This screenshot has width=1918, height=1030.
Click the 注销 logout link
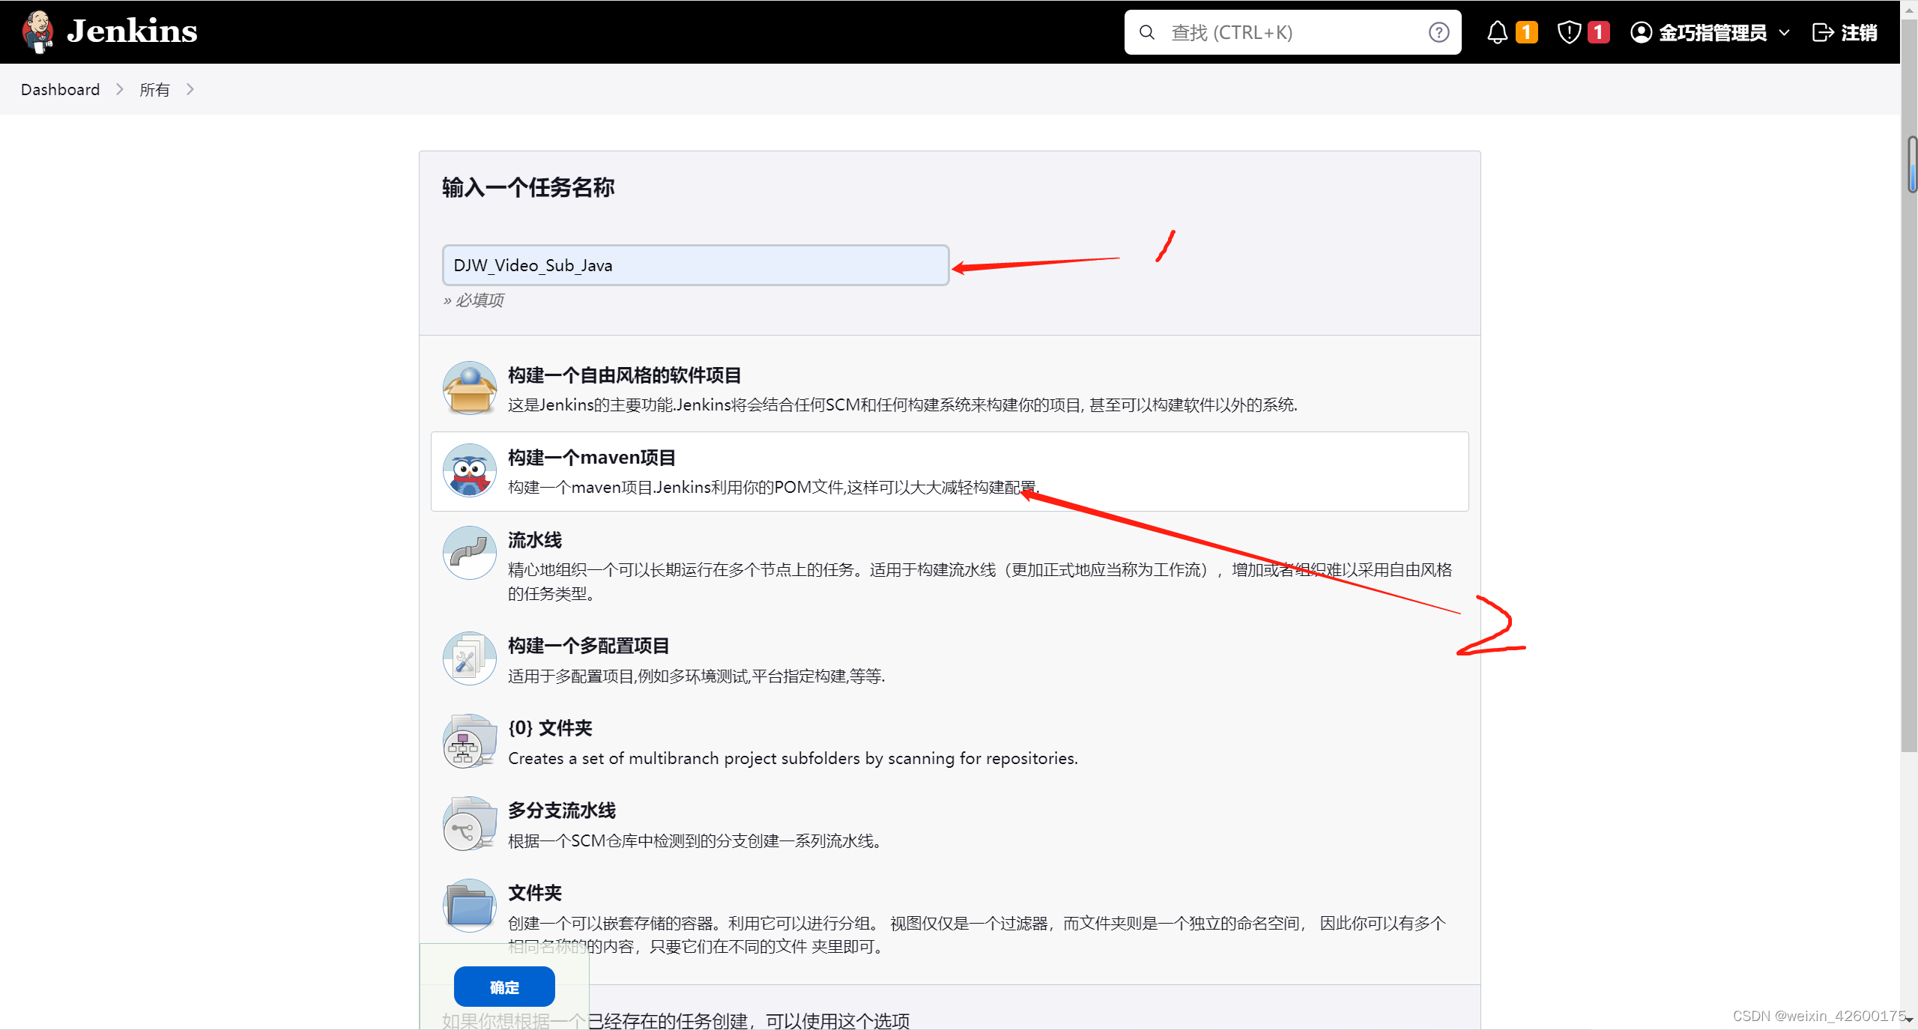[x=1859, y=31]
